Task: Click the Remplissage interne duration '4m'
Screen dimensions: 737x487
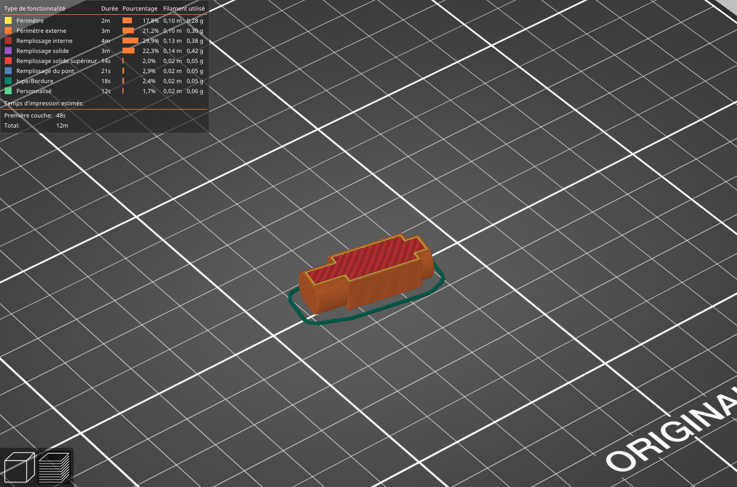Action: point(106,41)
